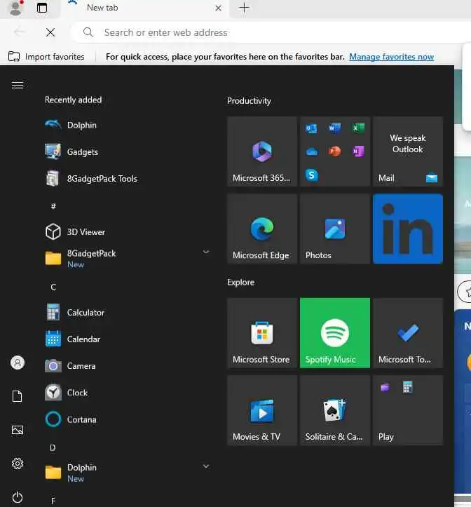The image size is (471, 507).
Task: Open Dolphin from Recently added
Action: [128, 125]
